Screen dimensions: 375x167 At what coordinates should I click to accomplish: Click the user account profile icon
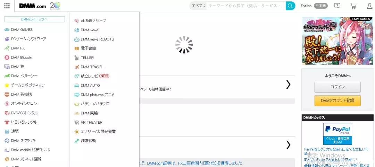pyautogui.click(x=369, y=6)
